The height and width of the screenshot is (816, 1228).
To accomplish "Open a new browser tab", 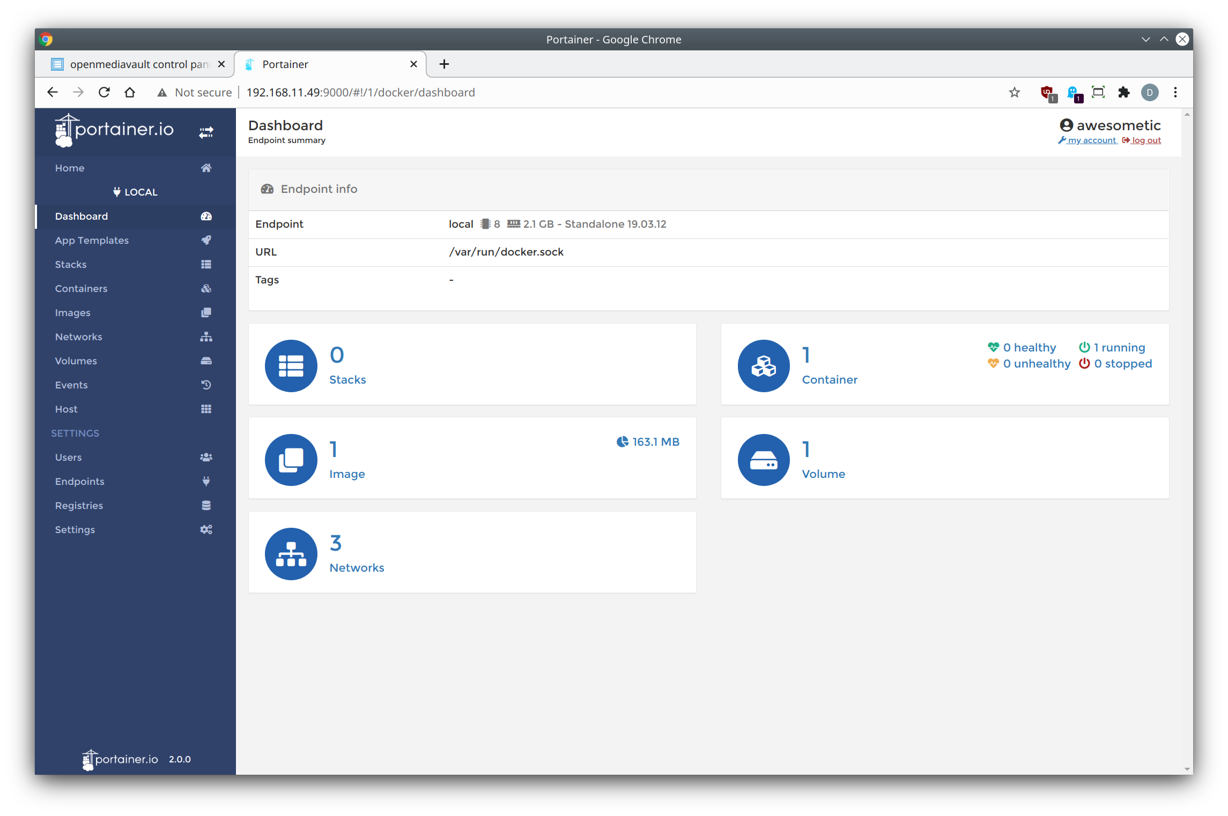I will point(444,64).
